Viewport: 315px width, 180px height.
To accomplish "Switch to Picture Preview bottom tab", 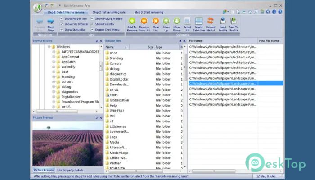I will pyautogui.click(x=44, y=170).
